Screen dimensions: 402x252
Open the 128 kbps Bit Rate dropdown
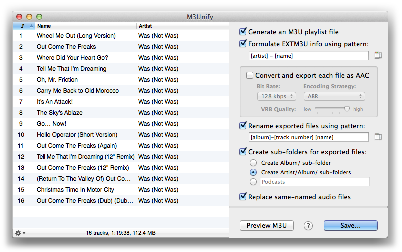[x=276, y=96]
